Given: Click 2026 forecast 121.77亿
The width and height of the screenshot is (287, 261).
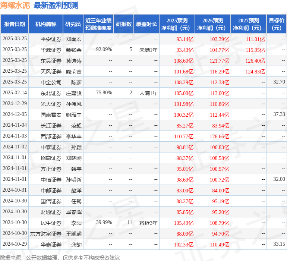Looking at the screenshot, I should coord(220,61).
